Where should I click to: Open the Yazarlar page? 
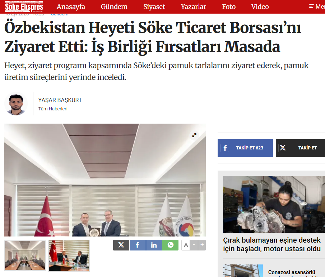193,6
